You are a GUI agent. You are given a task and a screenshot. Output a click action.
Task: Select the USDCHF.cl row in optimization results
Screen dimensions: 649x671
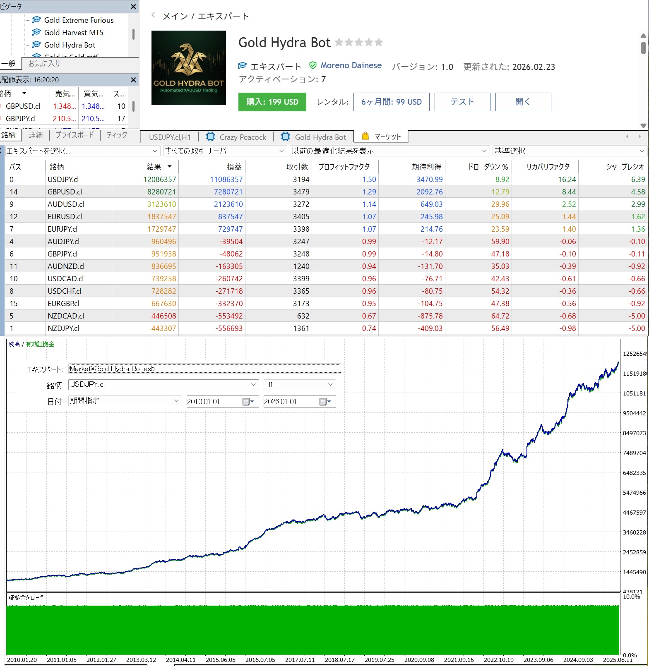tap(326, 291)
